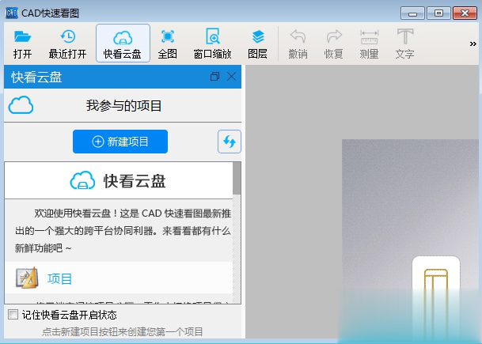Open the 图层 layers tool
482x344 pixels.
[257, 43]
